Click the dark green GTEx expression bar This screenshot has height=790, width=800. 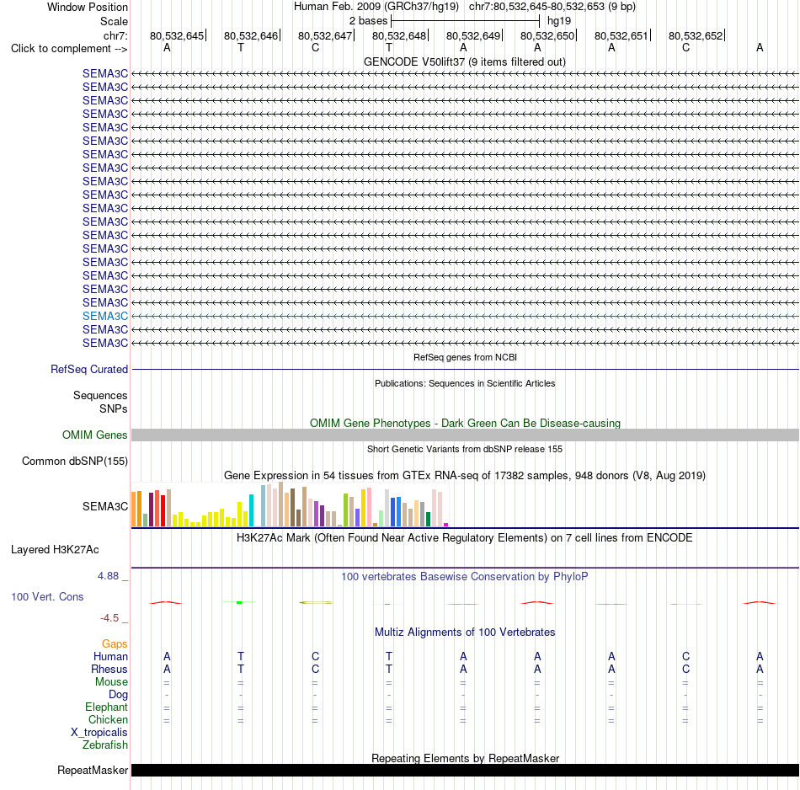coord(428,519)
